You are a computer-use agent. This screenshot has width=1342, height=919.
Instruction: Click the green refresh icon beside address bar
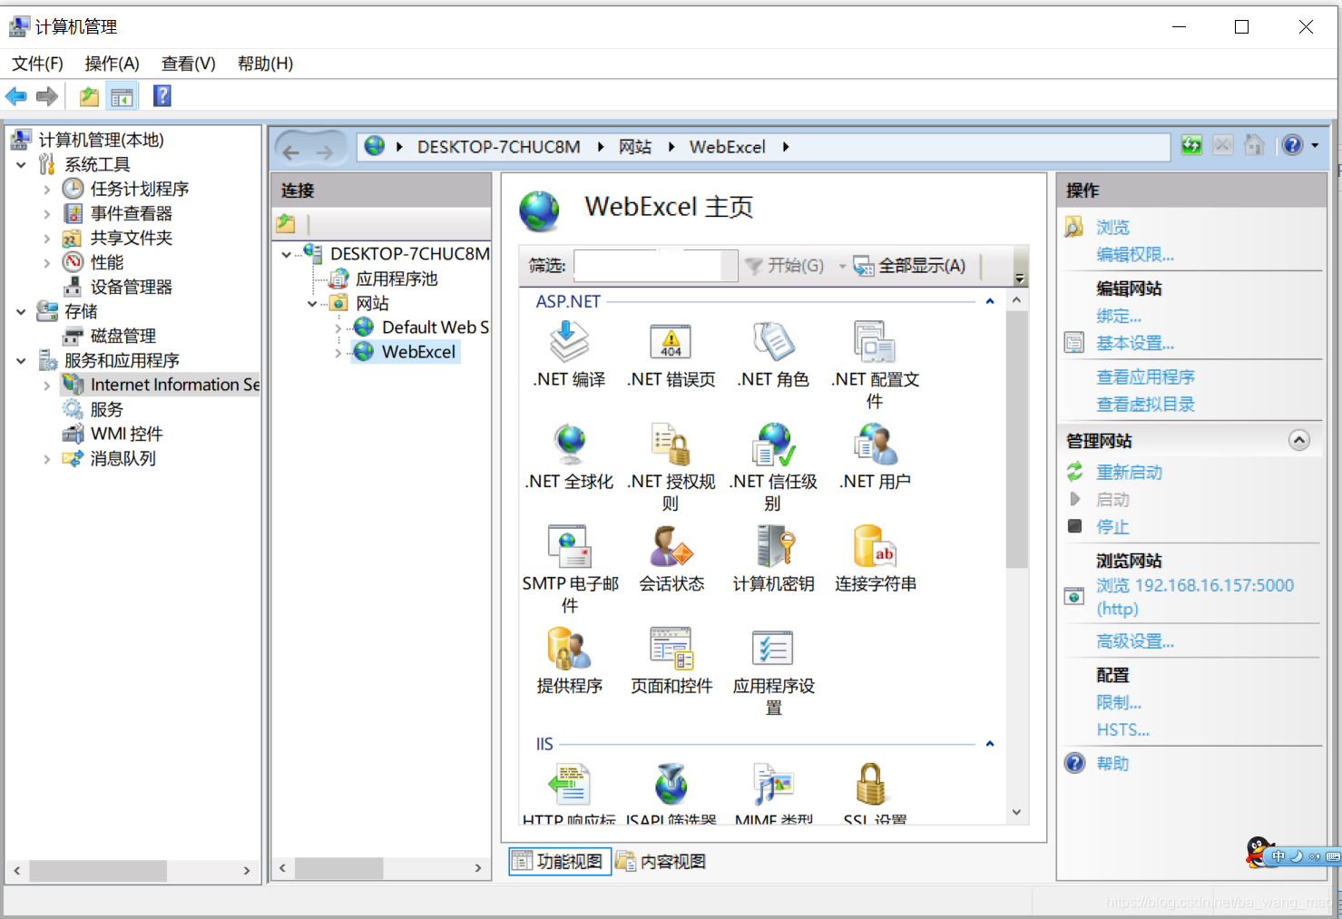click(1191, 145)
